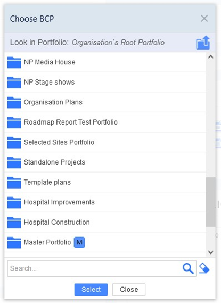Screen dimensions: 221x303
Task: Pick the Hospital Improvements portfolio
Action: [x=105, y=202]
